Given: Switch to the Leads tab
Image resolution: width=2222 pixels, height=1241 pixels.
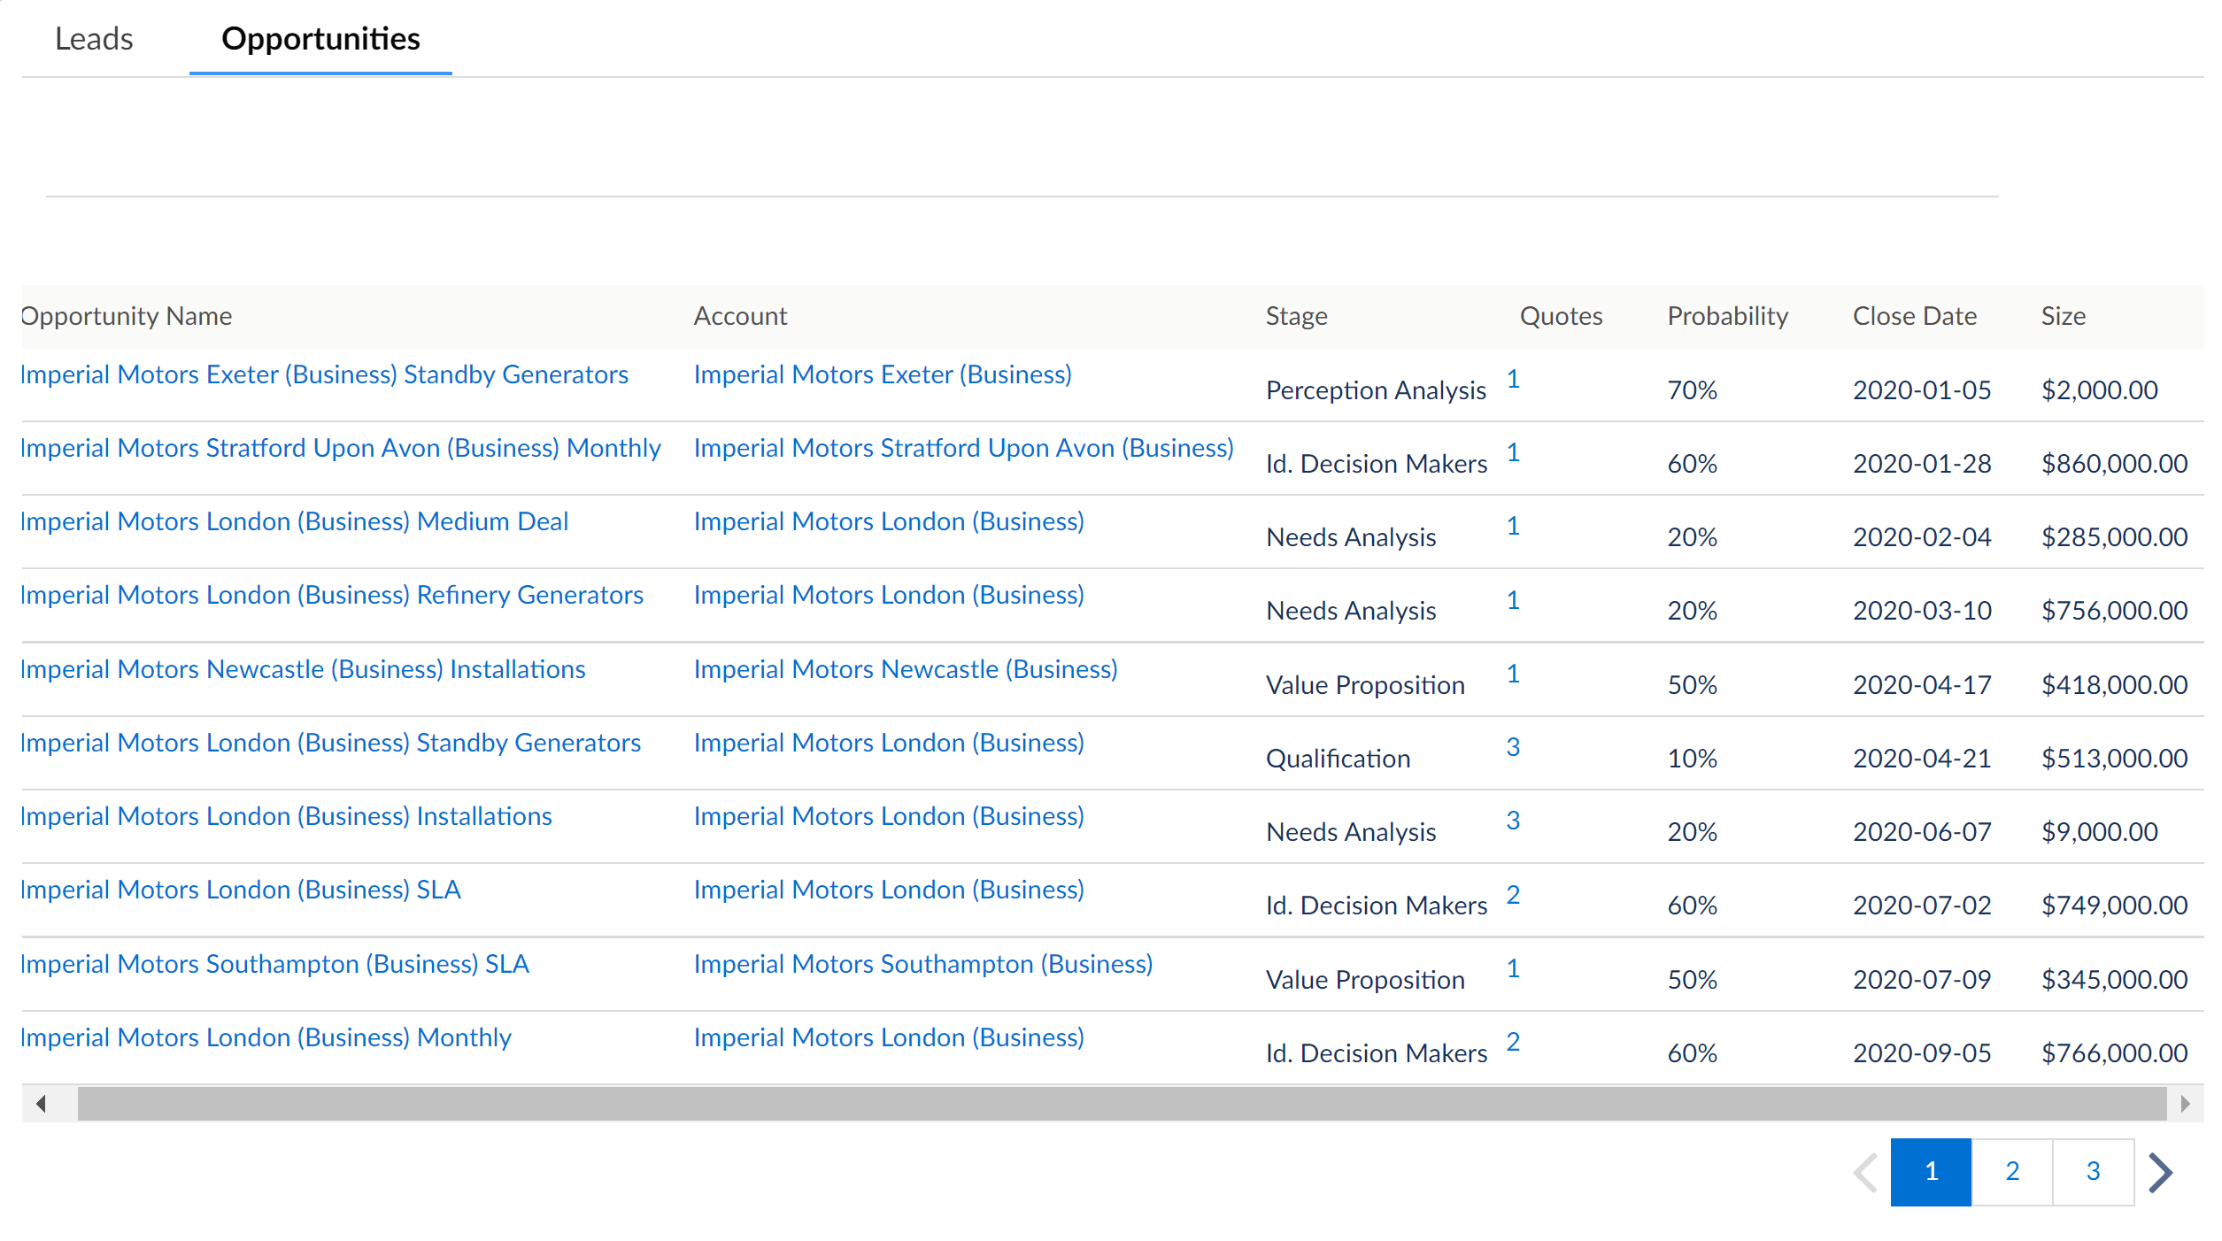Looking at the screenshot, I should pos(94,39).
